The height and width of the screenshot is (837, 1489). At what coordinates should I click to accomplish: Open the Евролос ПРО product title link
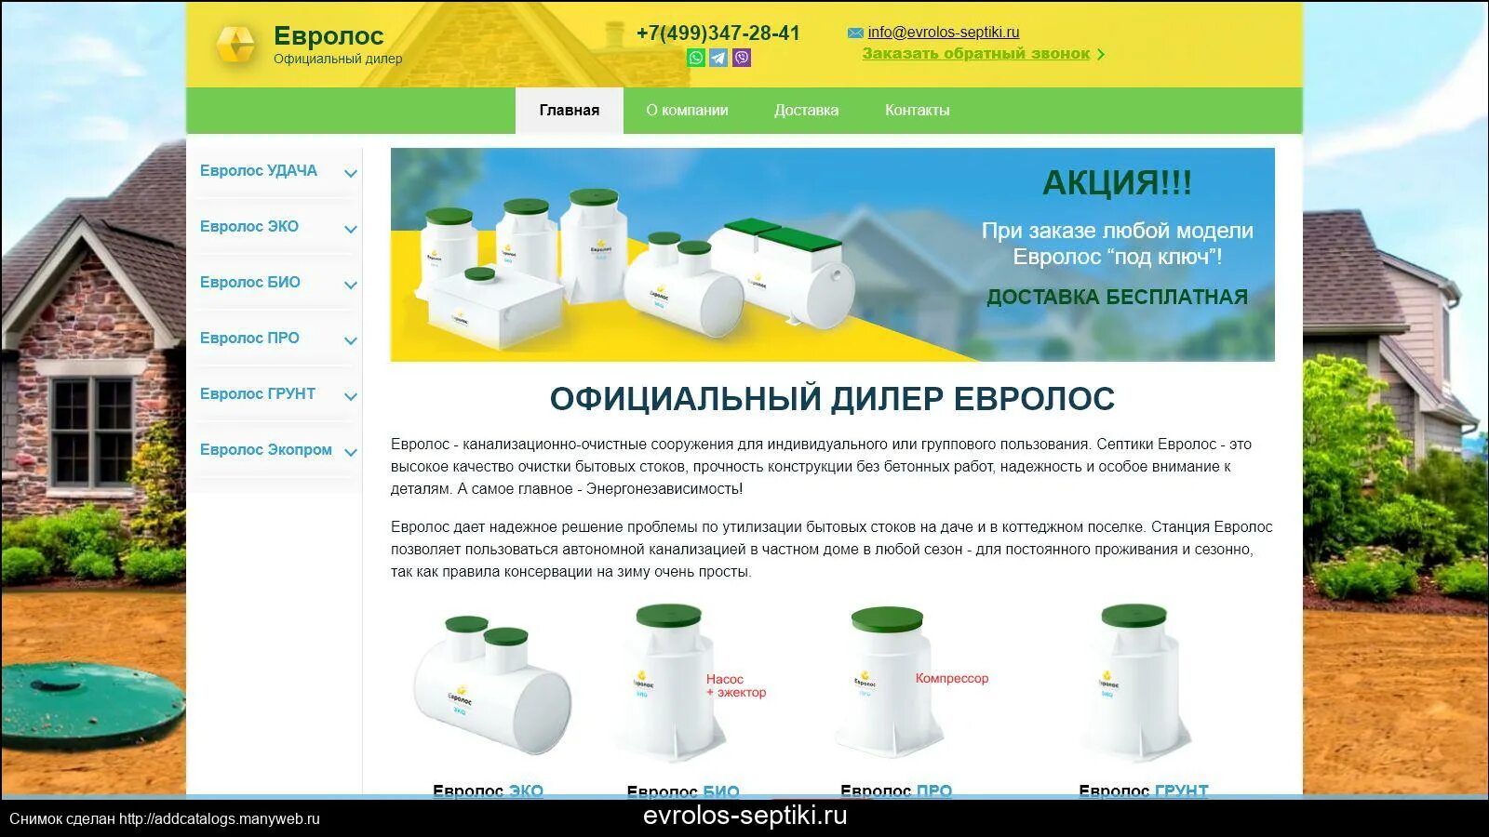pyautogui.click(x=896, y=790)
